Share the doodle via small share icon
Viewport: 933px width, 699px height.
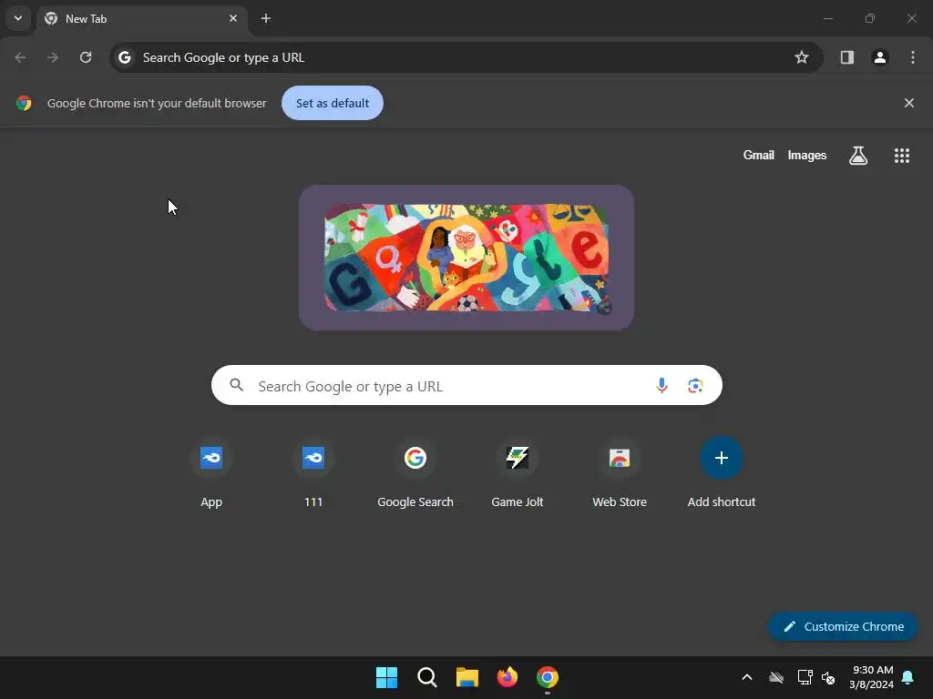[605, 308]
